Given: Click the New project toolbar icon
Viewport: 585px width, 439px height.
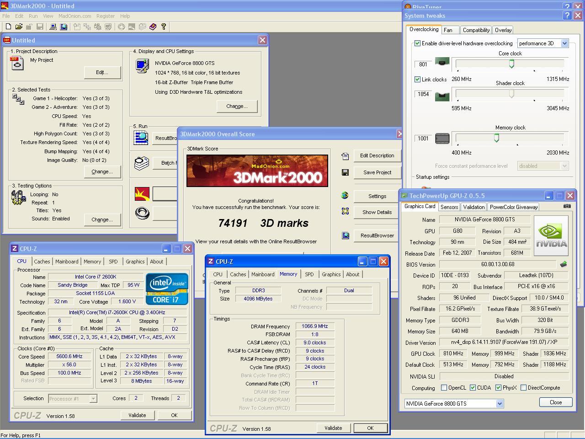Looking at the screenshot, I should 8,27.
